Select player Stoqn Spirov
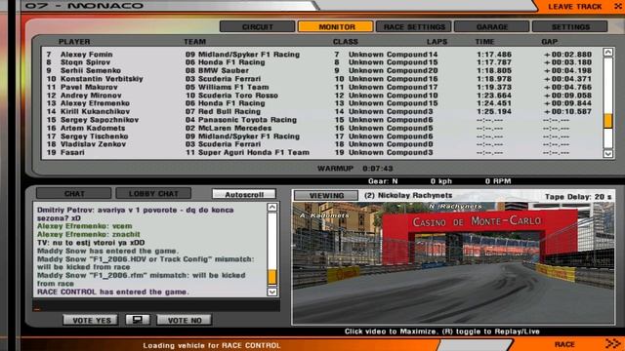Screen dimensions: 625x351 (85, 62)
